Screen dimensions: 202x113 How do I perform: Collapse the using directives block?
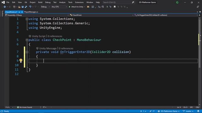point(27,19)
